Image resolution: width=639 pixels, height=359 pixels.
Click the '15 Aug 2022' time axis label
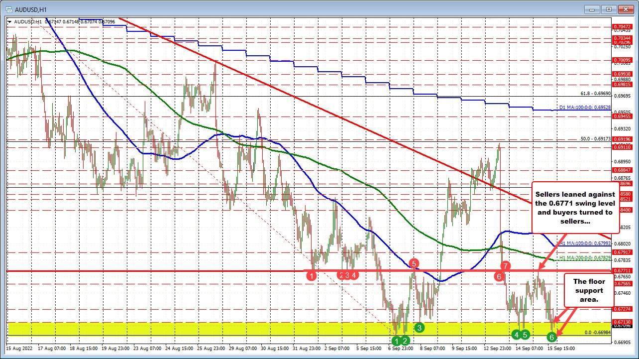(x=19, y=349)
